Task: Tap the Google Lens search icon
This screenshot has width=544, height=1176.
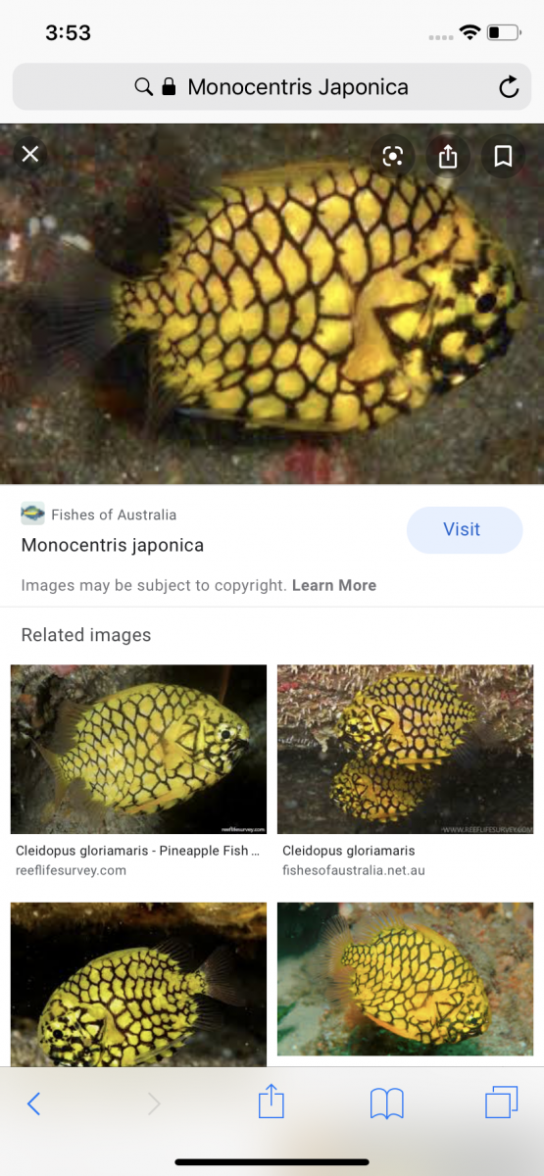Action: pyautogui.click(x=393, y=156)
